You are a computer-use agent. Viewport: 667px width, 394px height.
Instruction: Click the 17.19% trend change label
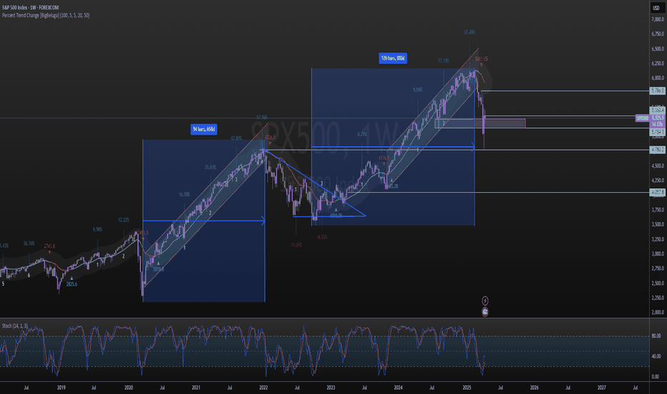444,60
